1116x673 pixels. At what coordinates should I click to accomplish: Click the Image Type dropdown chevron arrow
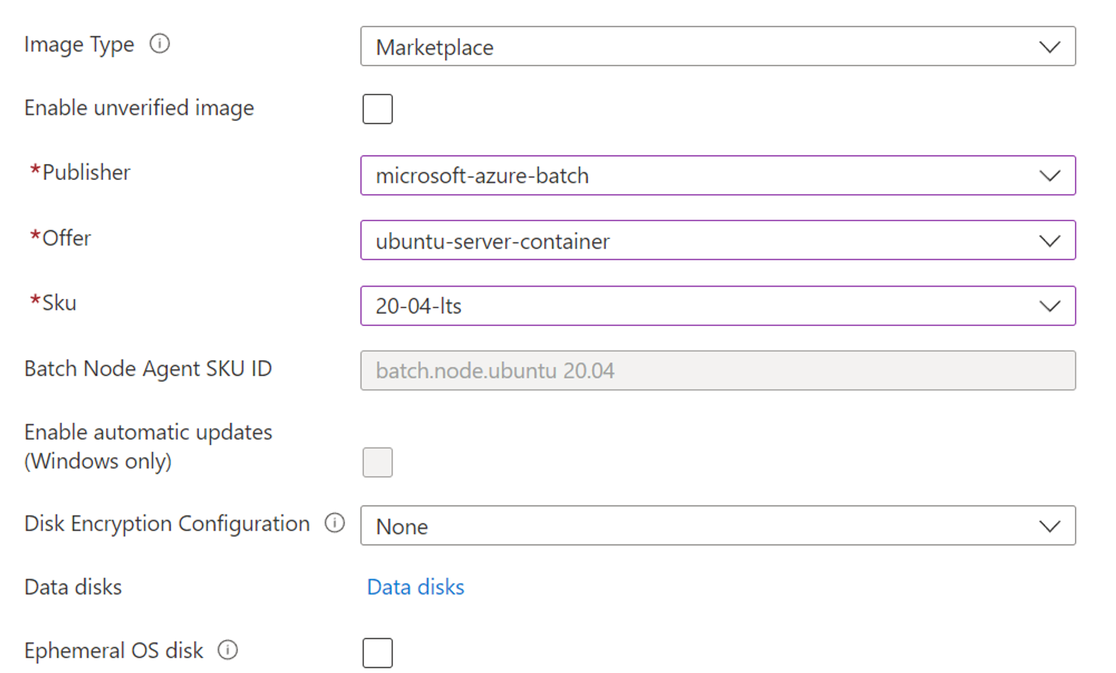click(1049, 47)
